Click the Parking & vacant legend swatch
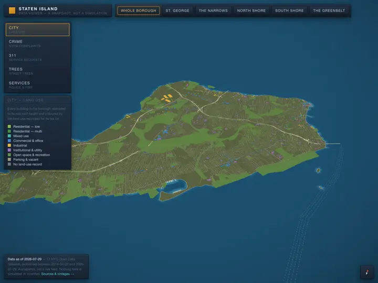The width and height of the screenshot is (378, 283). click(9, 159)
